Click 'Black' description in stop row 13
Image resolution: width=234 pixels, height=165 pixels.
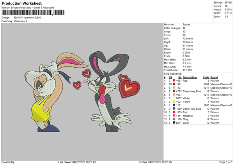click(186, 123)
